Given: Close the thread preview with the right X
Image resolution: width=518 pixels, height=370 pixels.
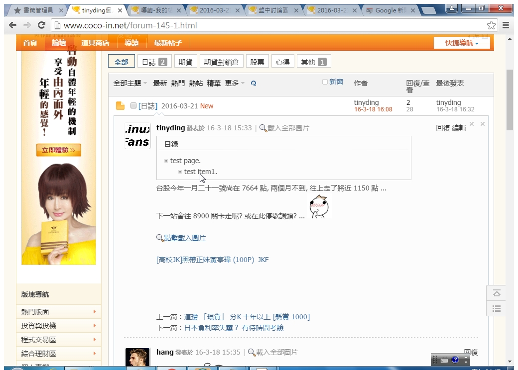Looking at the screenshot, I should click(483, 124).
